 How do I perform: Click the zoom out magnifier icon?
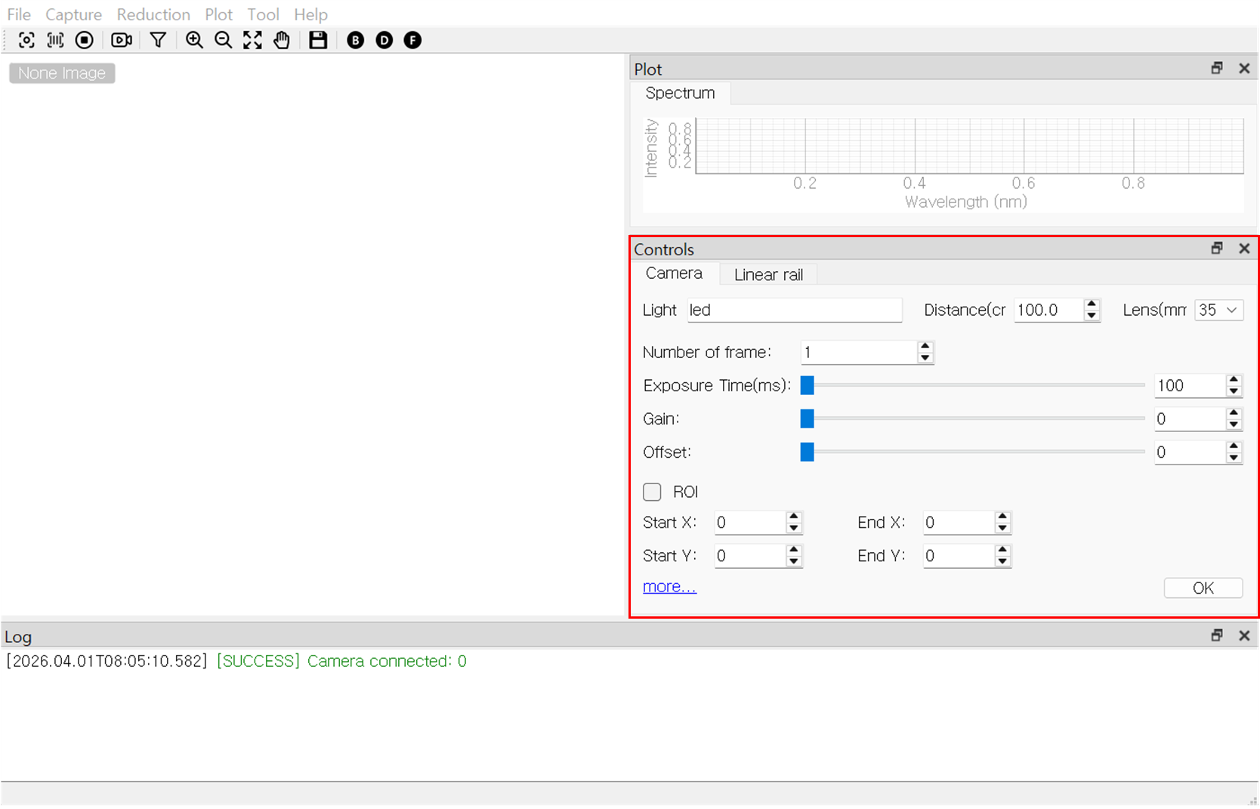[x=223, y=40]
